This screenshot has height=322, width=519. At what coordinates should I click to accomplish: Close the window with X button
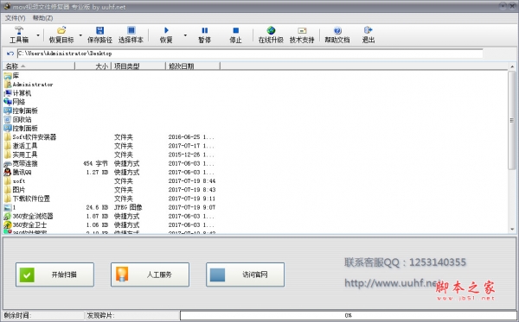[x=512, y=6]
